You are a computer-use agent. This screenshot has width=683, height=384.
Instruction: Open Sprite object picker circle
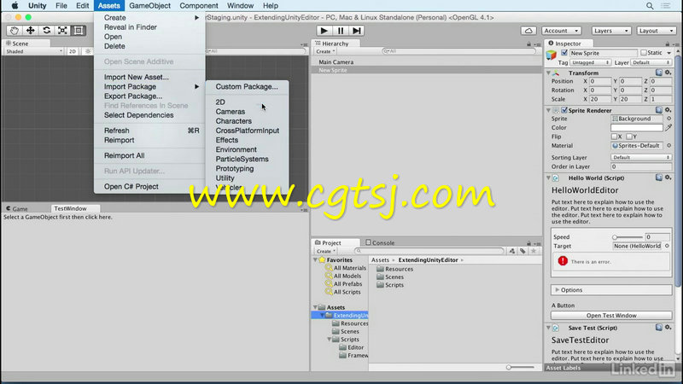(x=668, y=119)
